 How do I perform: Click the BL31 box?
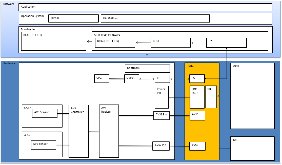point(171,43)
